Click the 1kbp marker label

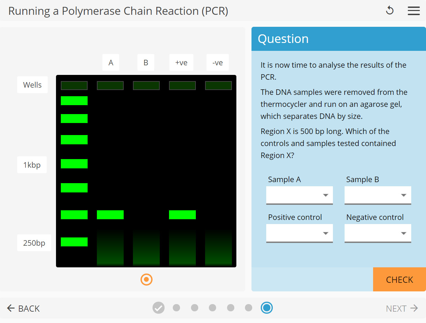(32, 165)
